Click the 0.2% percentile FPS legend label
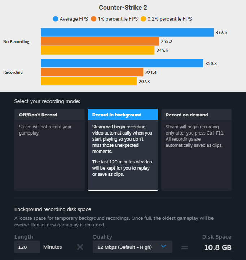Image resolution: width=246 pixels, height=260 pixels. pos(170,19)
